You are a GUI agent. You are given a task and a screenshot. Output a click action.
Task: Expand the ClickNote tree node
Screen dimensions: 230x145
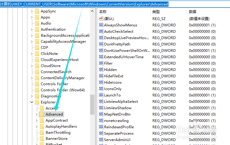(32, 54)
